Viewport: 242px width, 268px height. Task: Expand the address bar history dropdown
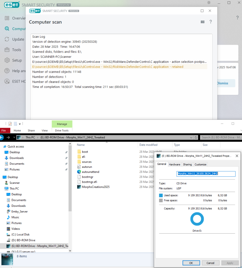click(191, 137)
